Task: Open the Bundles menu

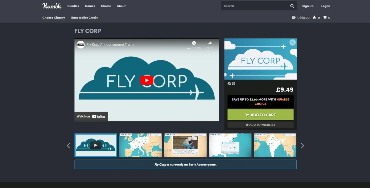Action: pos(73,6)
